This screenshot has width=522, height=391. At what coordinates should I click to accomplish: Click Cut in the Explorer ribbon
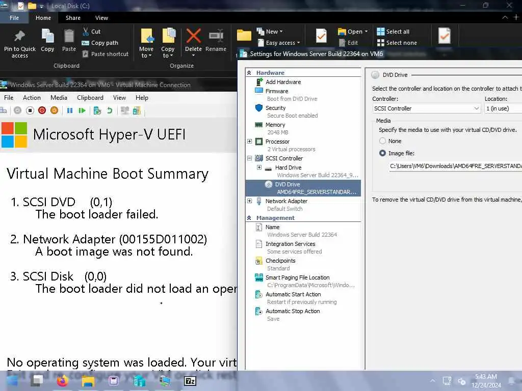91,32
